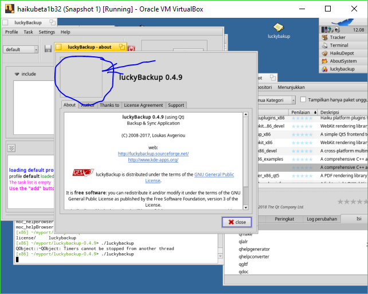Viewport: 368px width, 294px height.
Task: Click the qgltf entry in contents list
Action: [x=243, y=264]
